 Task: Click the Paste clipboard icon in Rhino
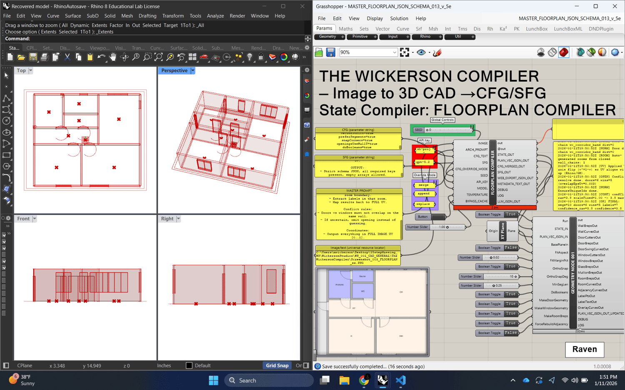pyautogui.click(x=90, y=57)
